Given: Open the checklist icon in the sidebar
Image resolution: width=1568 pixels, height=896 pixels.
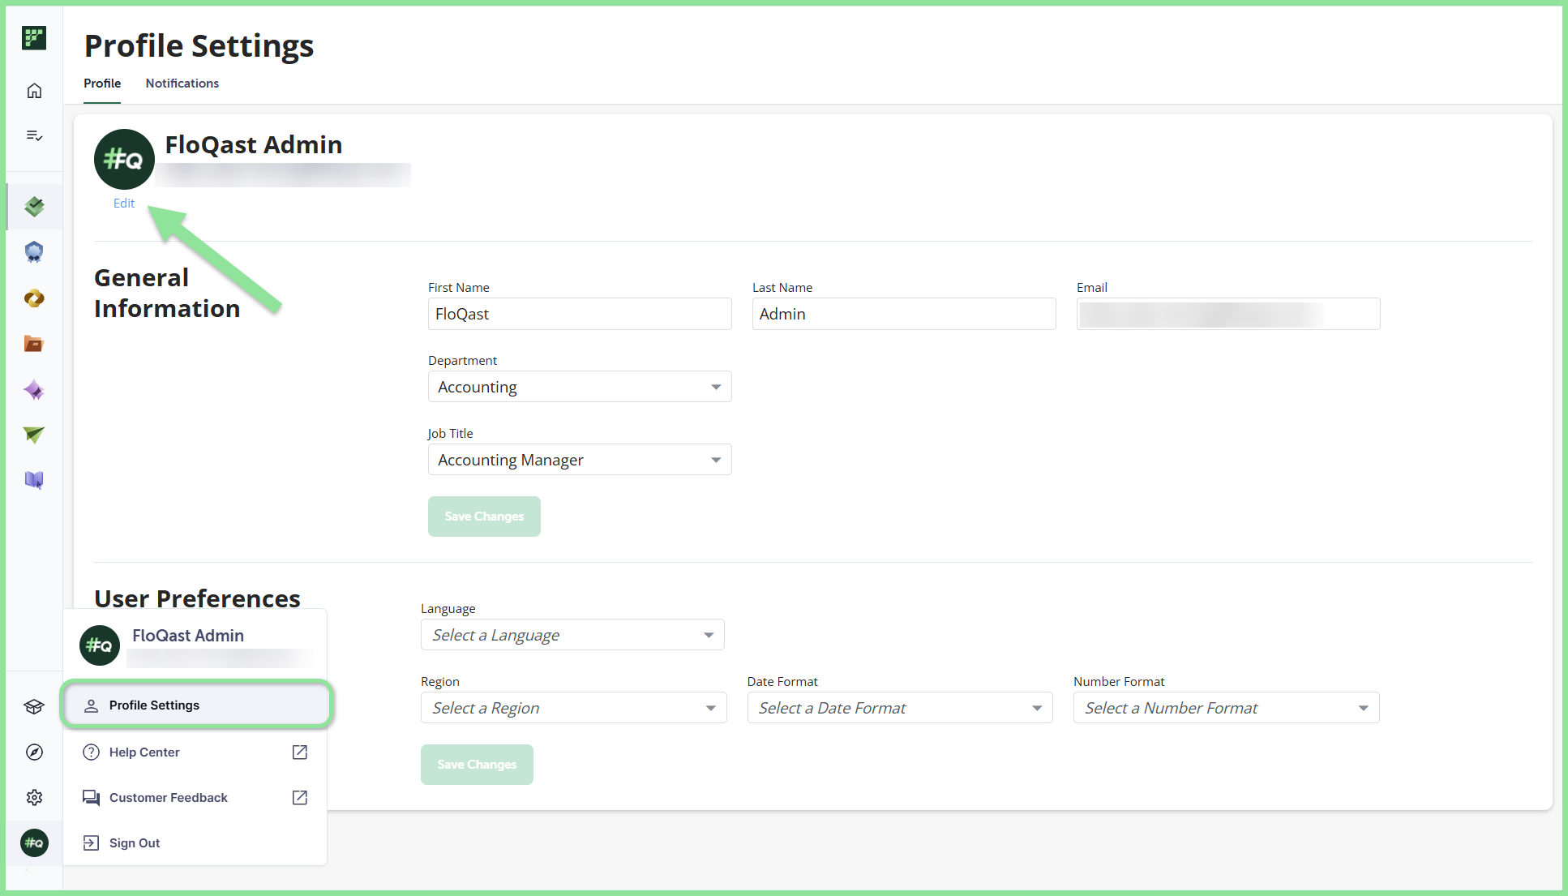Looking at the screenshot, I should (34, 135).
